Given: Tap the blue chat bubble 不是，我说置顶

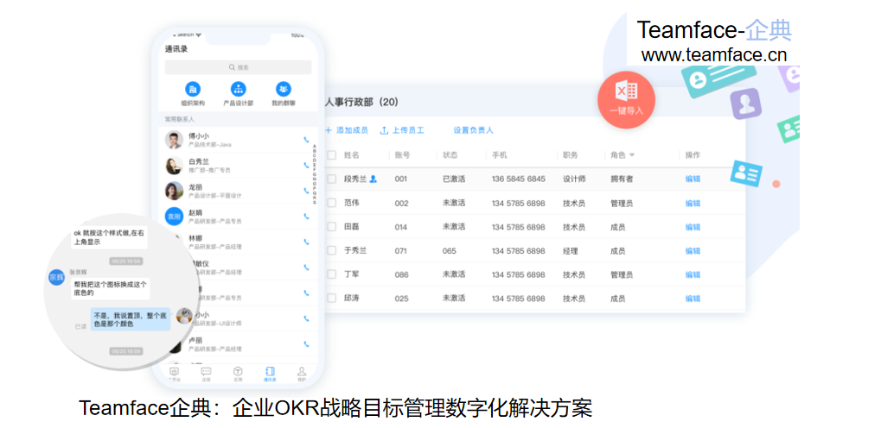Looking at the screenshot, I should (131, 320).
